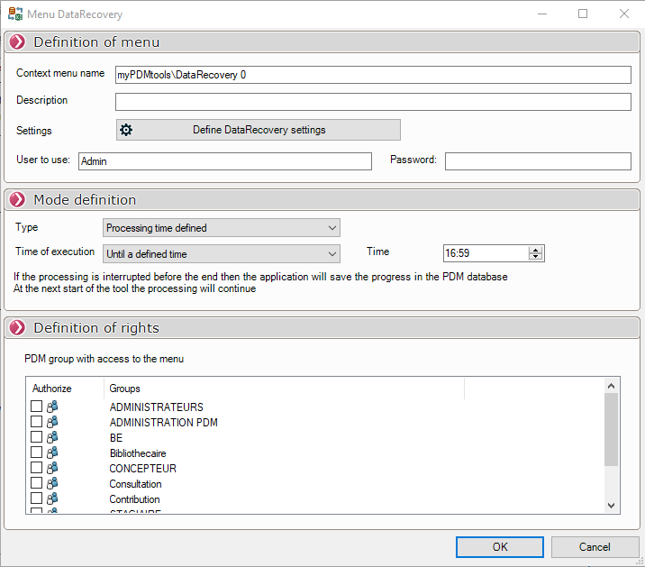Click the Mode definition section arrow icon
645x567 pixels.
pyautogui.click(x=17, y=200)
